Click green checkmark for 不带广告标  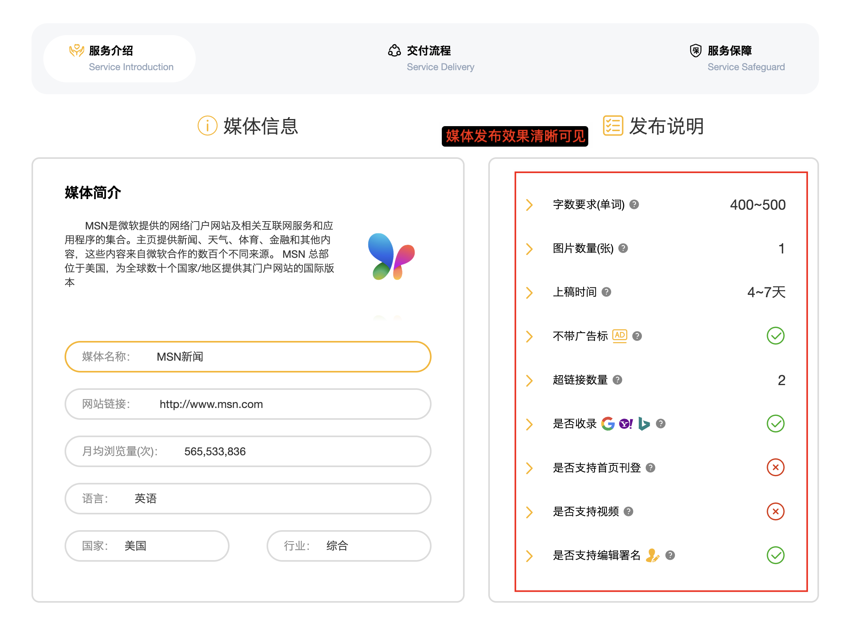(x=775, y=336)
